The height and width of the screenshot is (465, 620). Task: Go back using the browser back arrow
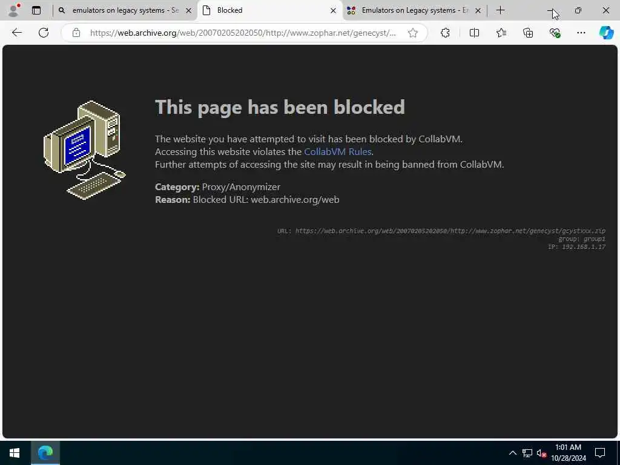tap(17, 33)
